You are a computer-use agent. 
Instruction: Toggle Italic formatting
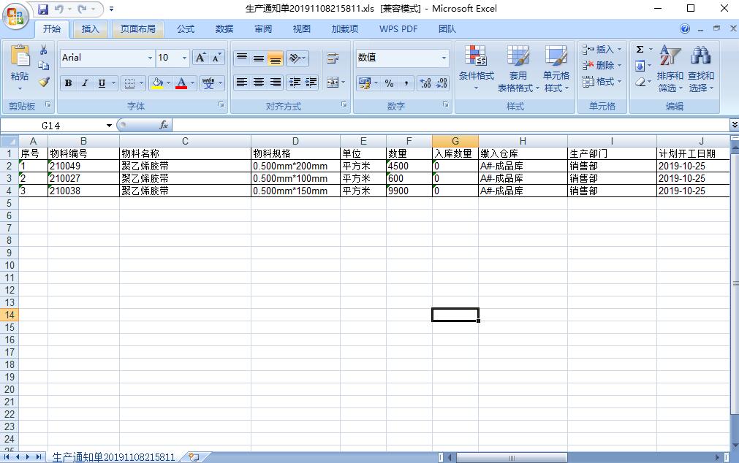tap(85, 83)
